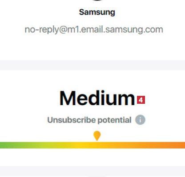This screenshot has width=185, height=177.
Task: Click the gray band under the gradient bar
Action: pyautogui.click(x=92, y=171)
